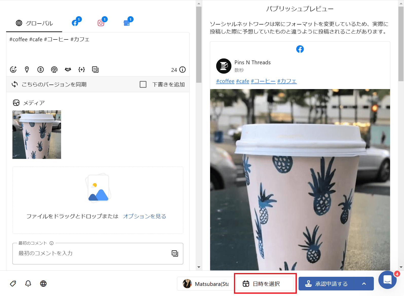The height and width of the screenshot is (296, 404).
Task: Open the #cafe hashtag link
Action: [x=243, y=81]
